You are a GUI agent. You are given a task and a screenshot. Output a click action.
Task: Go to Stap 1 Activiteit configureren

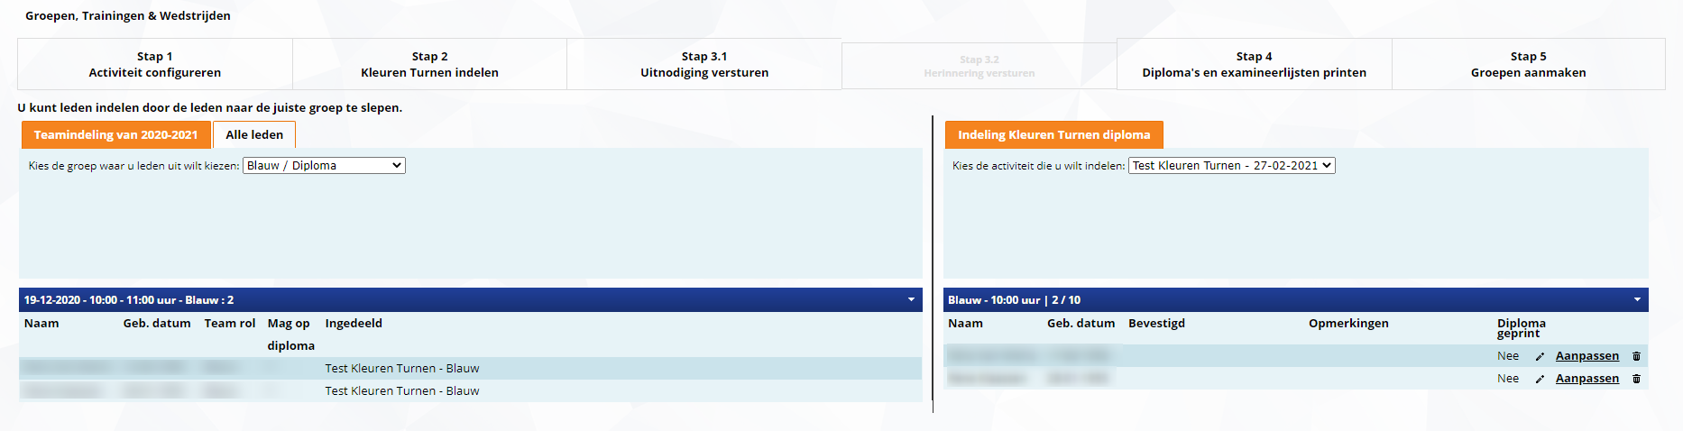click(155, 64)
